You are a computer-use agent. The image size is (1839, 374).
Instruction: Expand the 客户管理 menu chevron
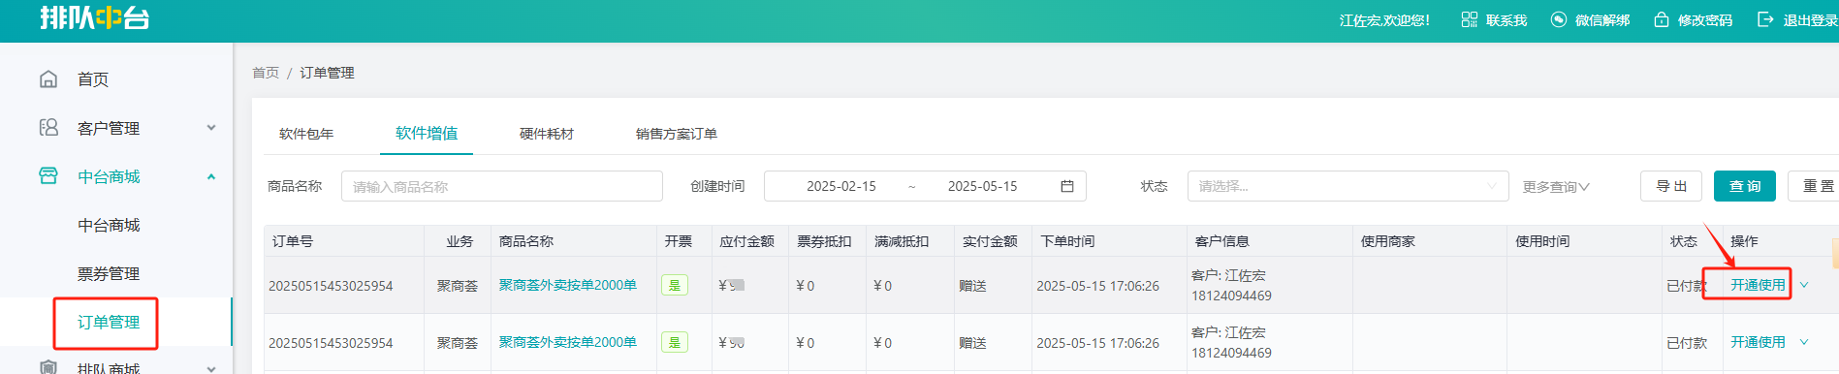(x=211, y=128)
